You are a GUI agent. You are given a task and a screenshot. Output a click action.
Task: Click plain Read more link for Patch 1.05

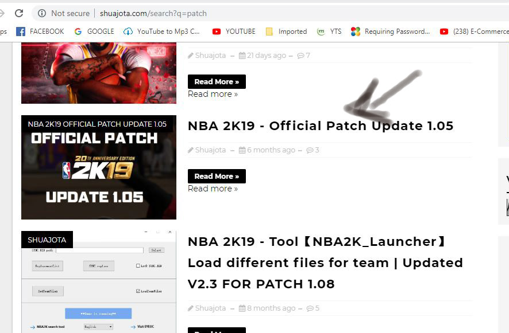click(x=213, y=189)
